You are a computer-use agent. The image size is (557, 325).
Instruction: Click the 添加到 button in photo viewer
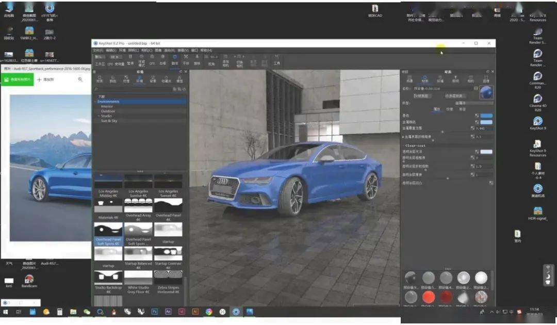pyautogui.click(x=45, y=79)
